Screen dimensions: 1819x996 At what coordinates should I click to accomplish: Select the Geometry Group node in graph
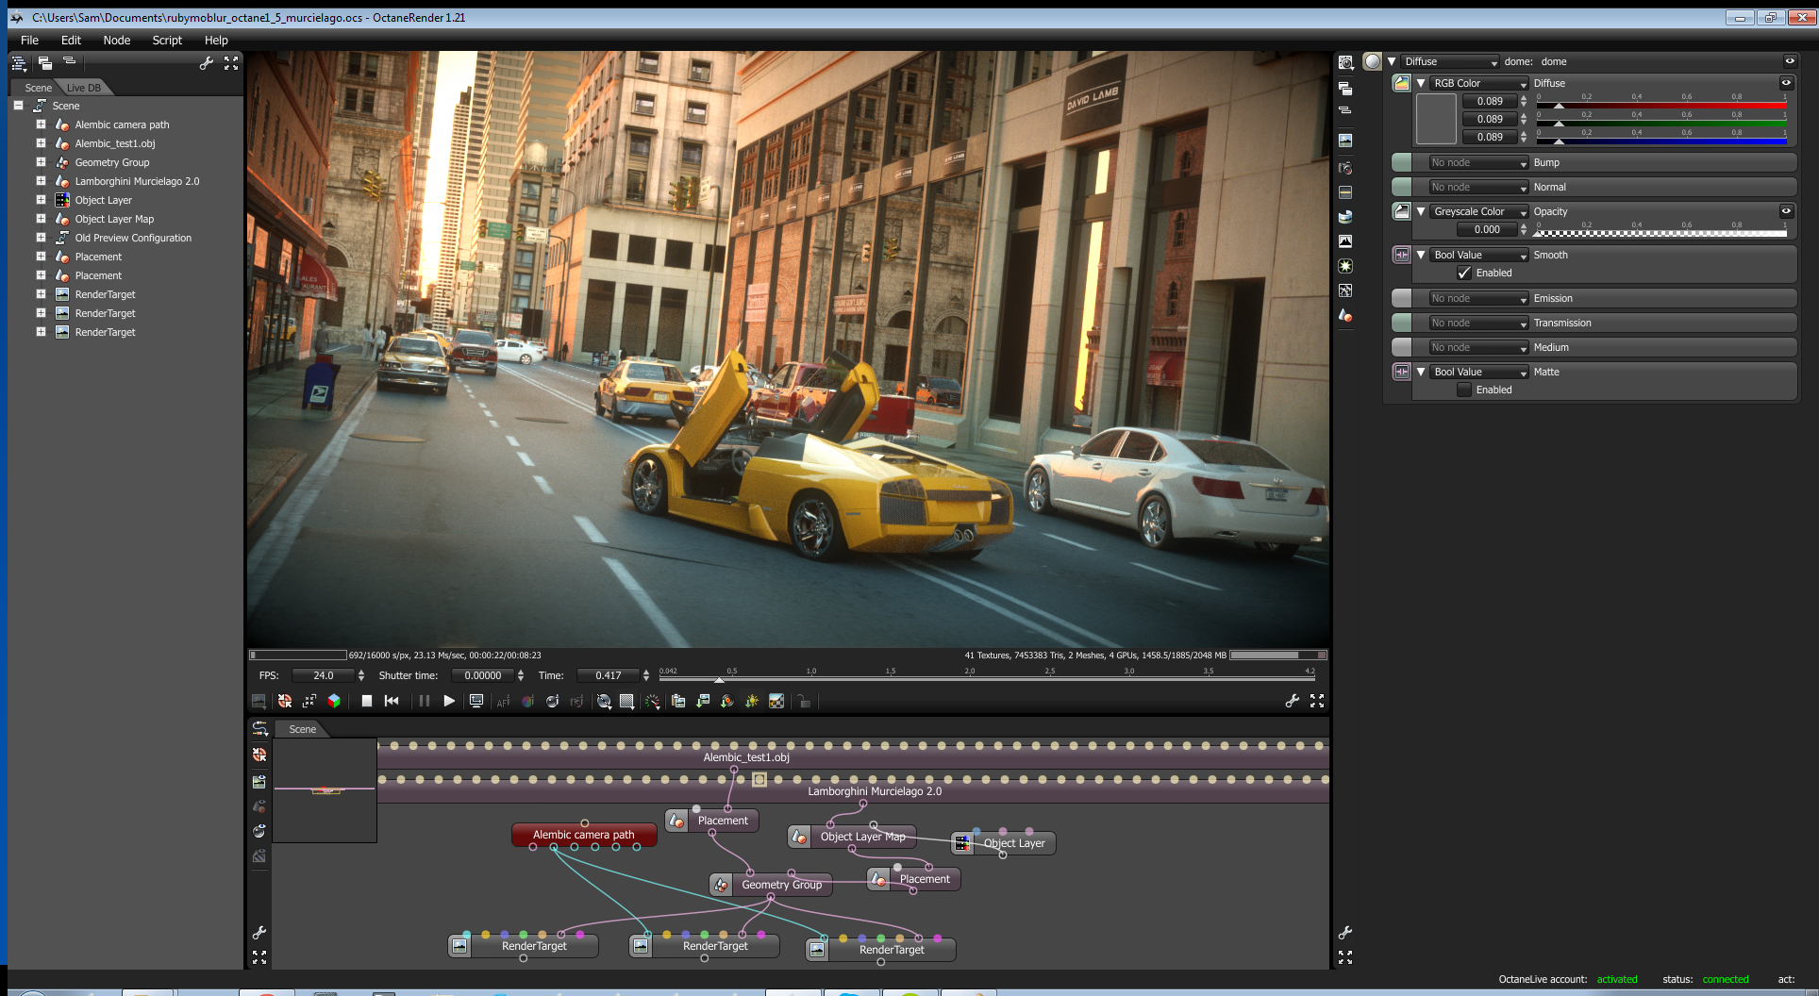pos(780,885)
